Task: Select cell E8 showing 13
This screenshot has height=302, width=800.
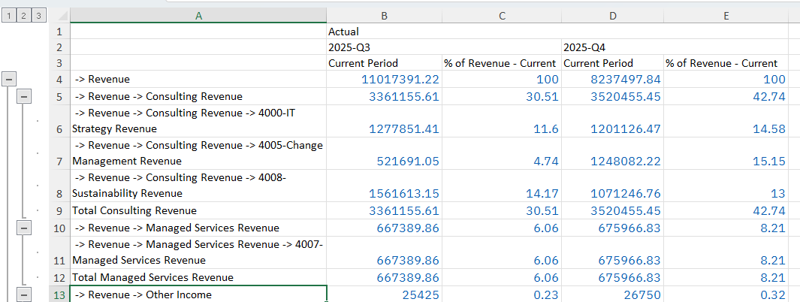Action: (x=726, y=186)
